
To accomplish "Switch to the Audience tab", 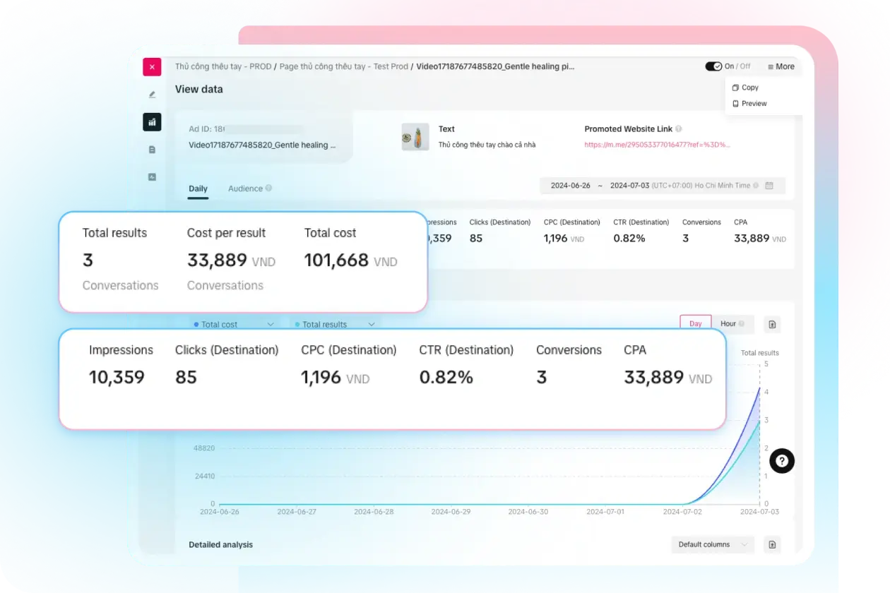I will (245, 188).
